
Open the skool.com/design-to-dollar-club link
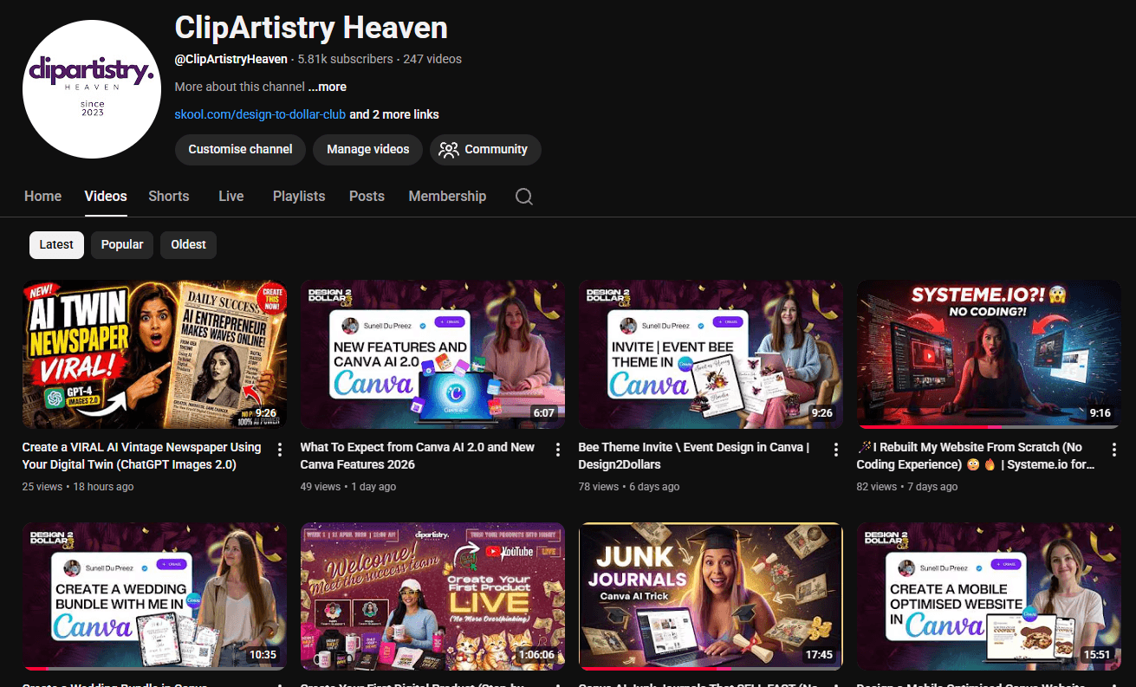[260, 114]
